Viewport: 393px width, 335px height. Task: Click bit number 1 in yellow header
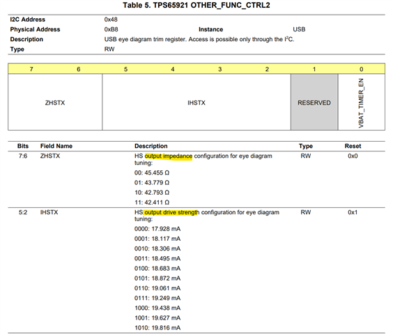click(314, 69)
